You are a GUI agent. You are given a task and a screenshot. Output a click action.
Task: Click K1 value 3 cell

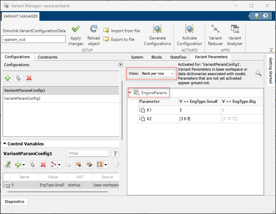pos(200,110)
